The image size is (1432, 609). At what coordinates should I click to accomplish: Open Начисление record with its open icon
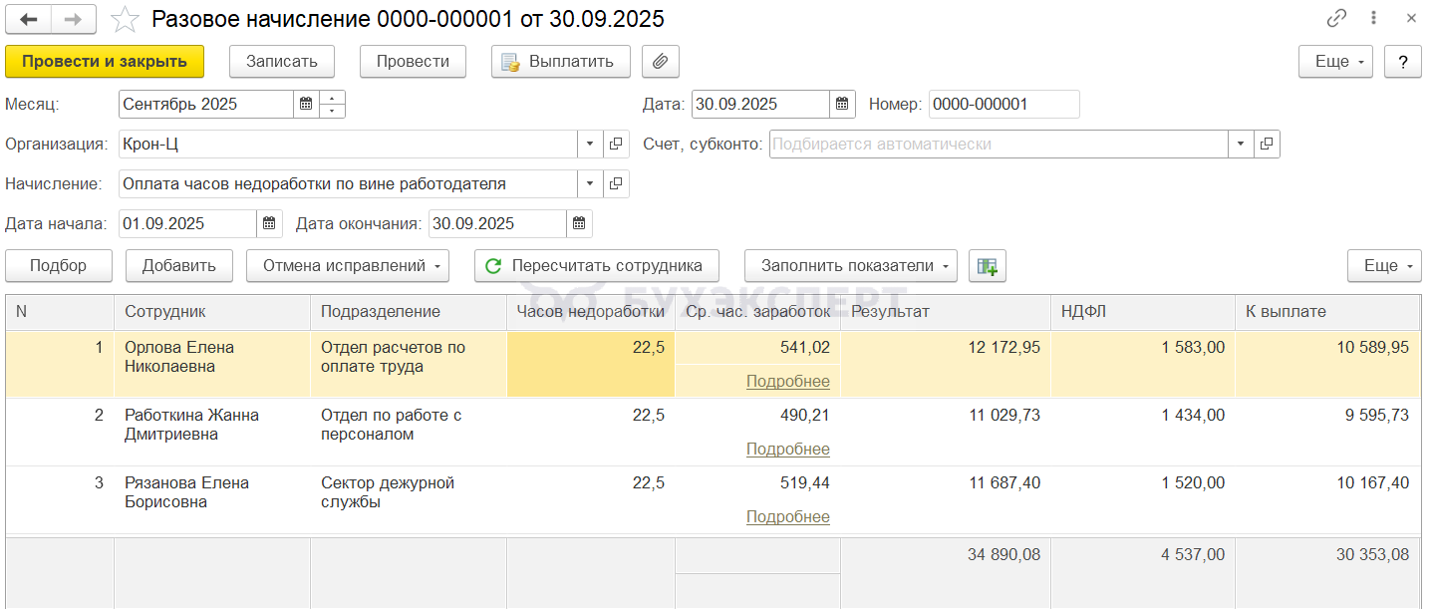[x=616, y=183]
